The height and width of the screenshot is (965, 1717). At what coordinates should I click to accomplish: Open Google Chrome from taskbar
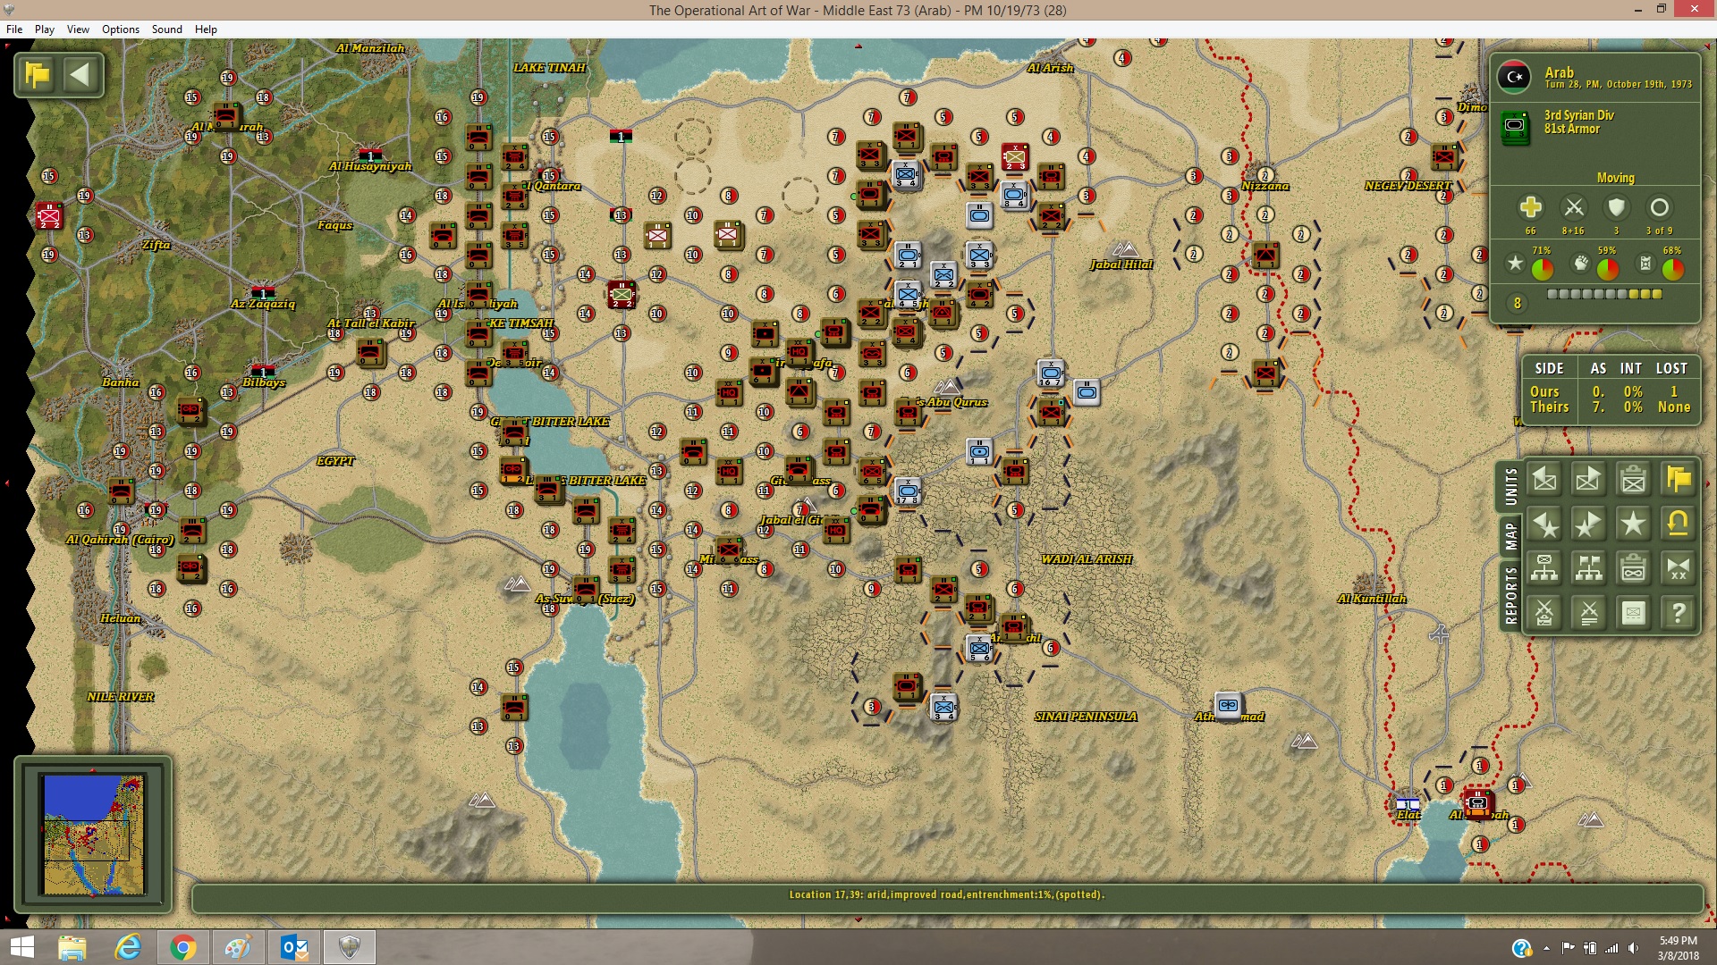pyautogui.click(x=183, y=947)
